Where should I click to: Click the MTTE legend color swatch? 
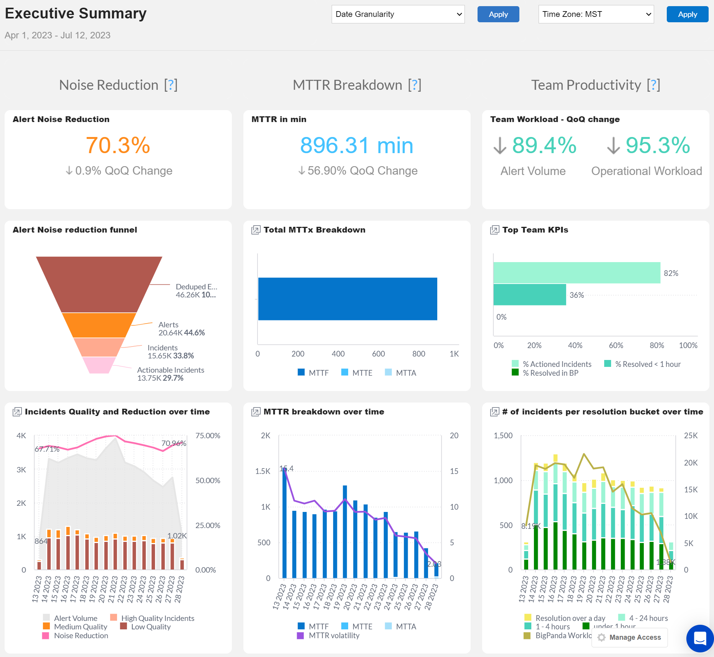344,373
